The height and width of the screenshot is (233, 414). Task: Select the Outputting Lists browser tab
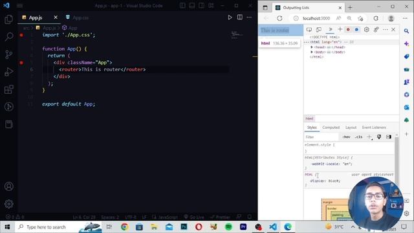coord(308,8)
